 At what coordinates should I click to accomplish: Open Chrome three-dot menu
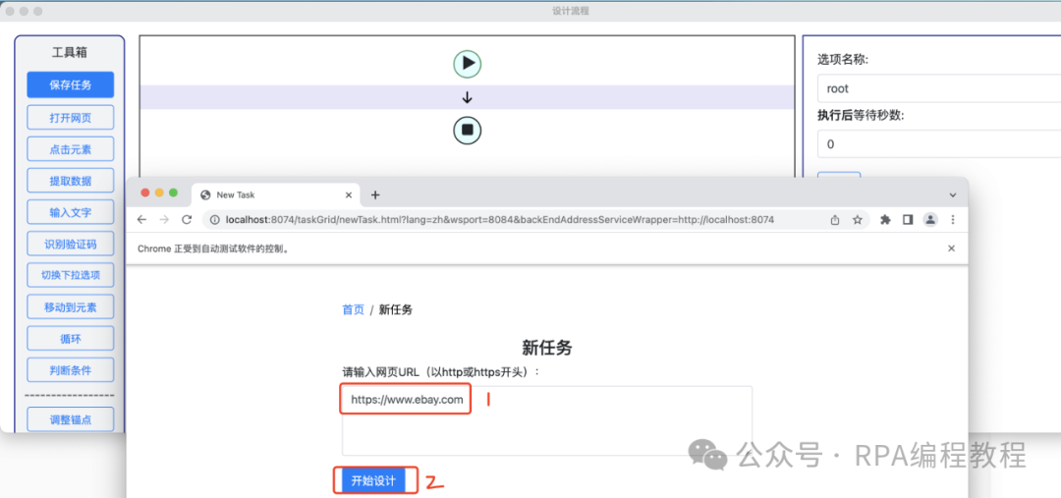pyautogui.click(x=953, y=219)
